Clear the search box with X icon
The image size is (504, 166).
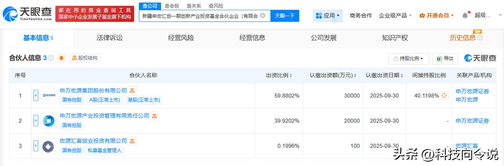tap(263, 16)
